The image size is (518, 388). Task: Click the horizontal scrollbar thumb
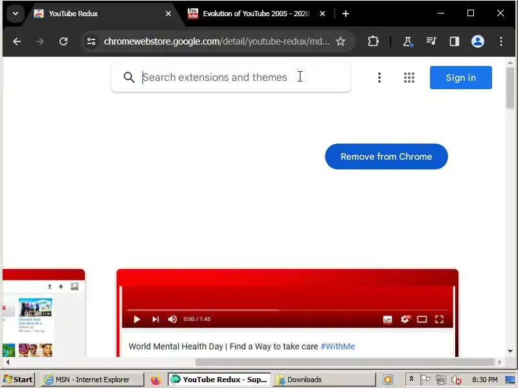345,362
